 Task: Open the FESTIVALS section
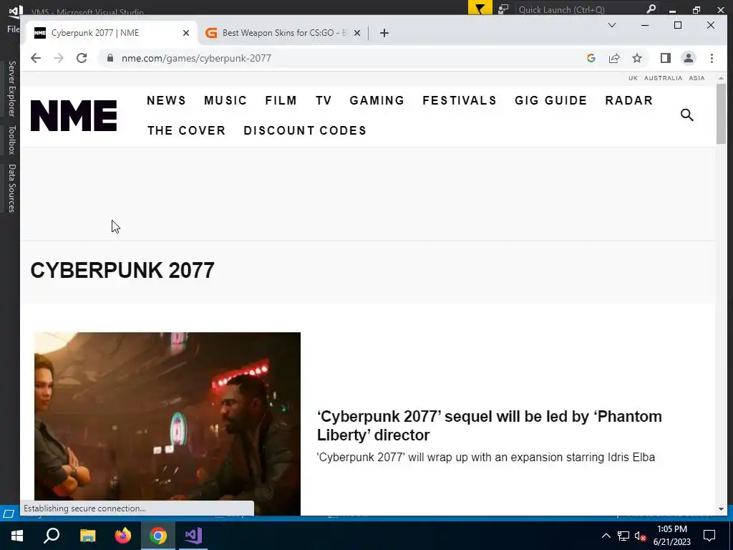[x=460, y=100]
